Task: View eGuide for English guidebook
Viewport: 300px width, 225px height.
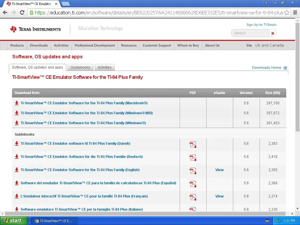Action: [219, 170]
